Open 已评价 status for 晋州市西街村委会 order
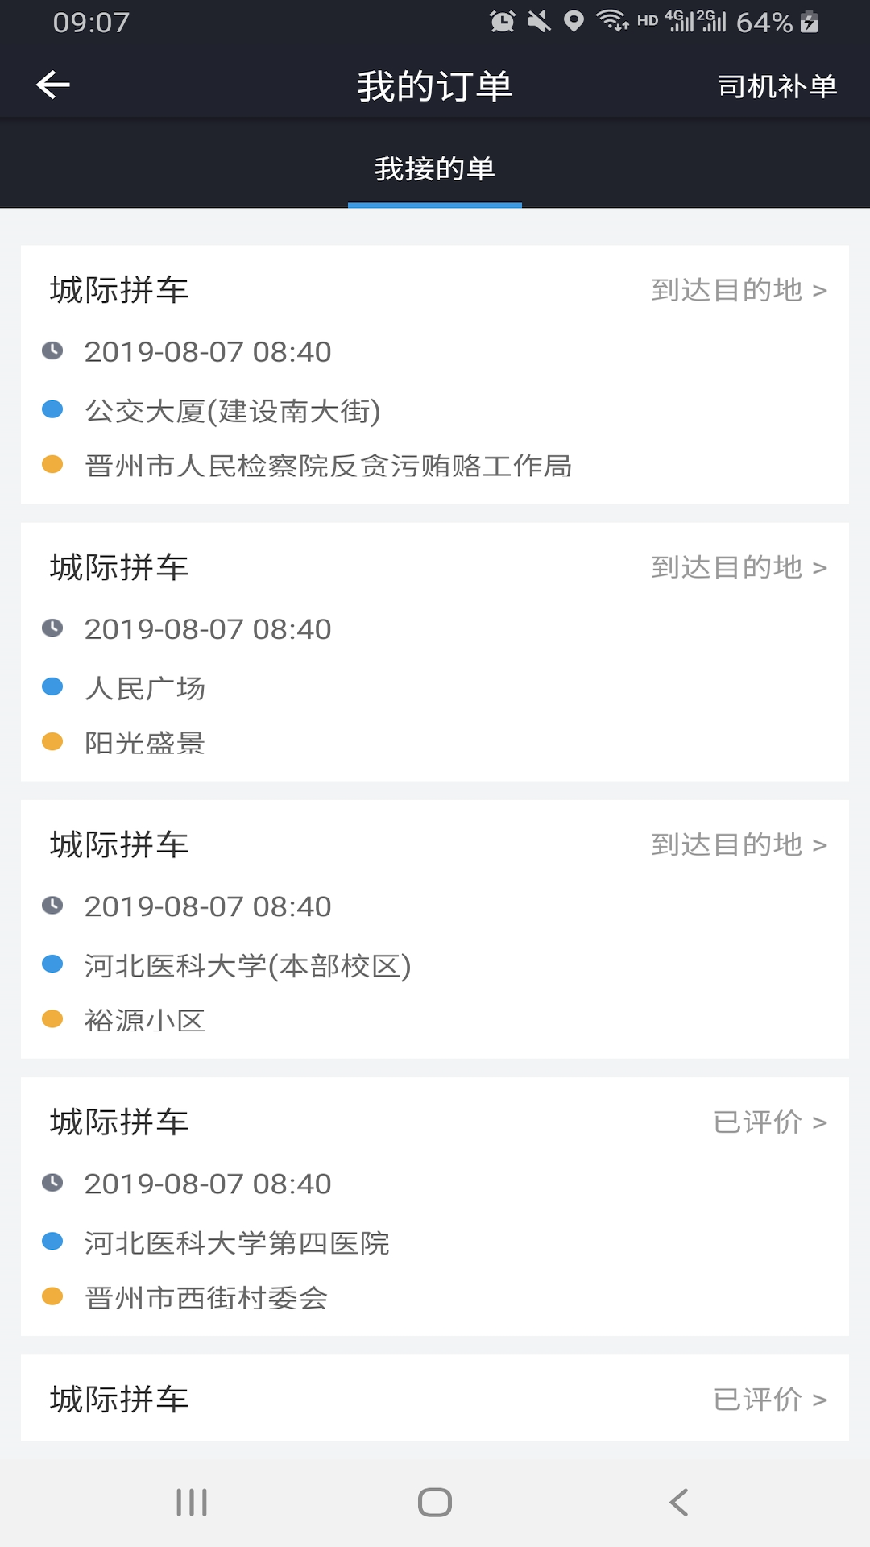The height and width of the screenshot is (1547, 870). point(769,1122)
